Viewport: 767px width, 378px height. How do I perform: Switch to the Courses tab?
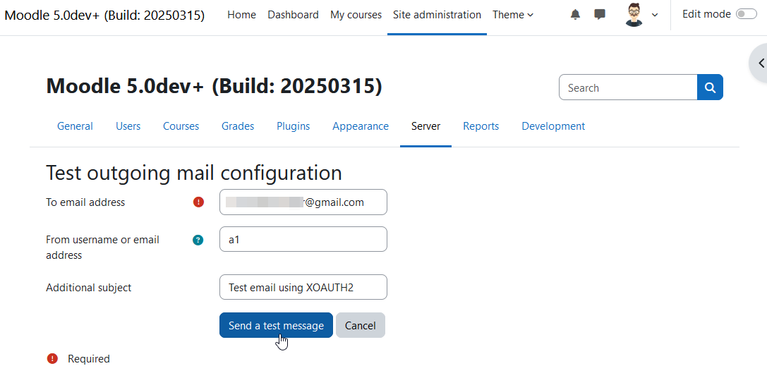click(181, 126)
